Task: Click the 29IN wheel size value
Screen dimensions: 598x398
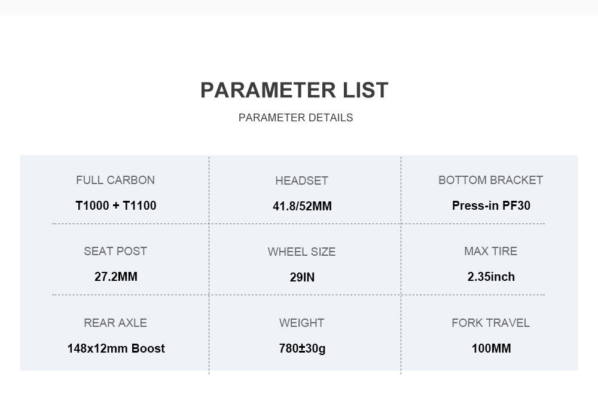Action: [302, 277]
